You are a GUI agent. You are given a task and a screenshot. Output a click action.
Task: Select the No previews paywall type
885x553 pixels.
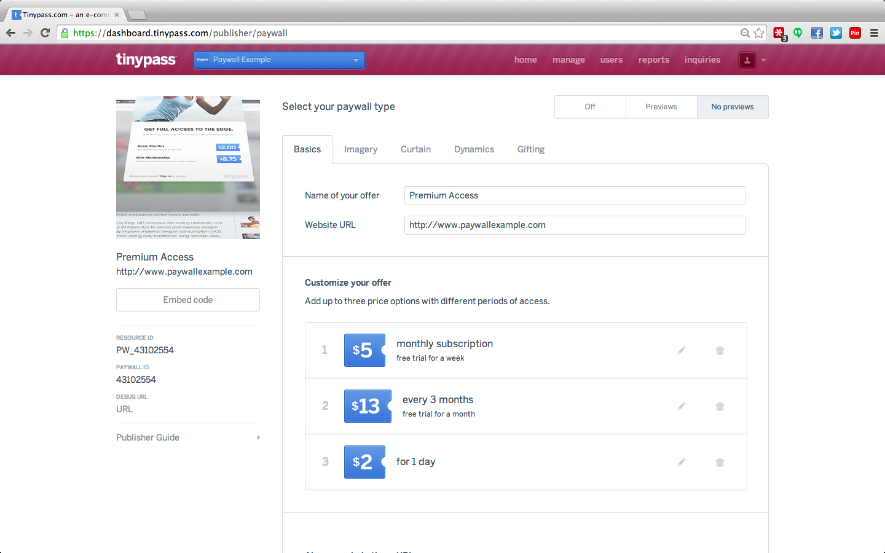click(x=733, y=107)
